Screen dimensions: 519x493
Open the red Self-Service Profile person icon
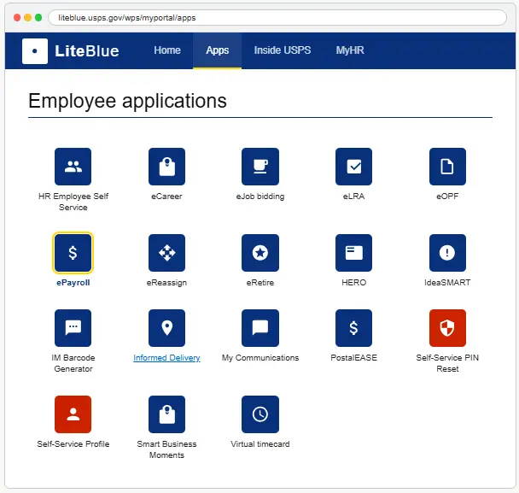(x=73, y=414)
